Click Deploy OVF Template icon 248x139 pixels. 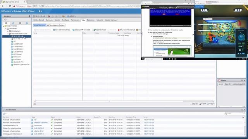(x=73, y=30)
